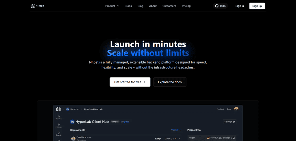Click the Nhost logo inside dashboard preview
Screen dimensions: 296x141
pos(58,109)
